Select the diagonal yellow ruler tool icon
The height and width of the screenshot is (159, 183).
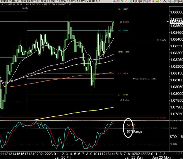145,1
